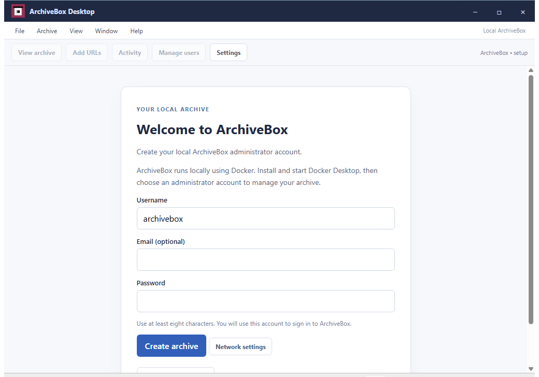Click the 'Local ArchiveBox' label
Screen dimensions: 539x377
504,31
